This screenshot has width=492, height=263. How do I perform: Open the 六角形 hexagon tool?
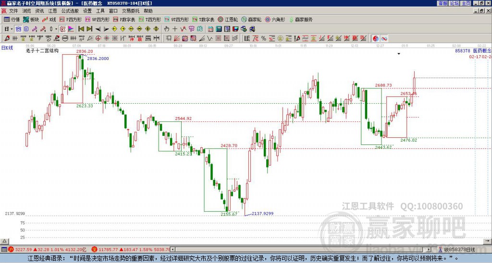[x=275, y=19]
